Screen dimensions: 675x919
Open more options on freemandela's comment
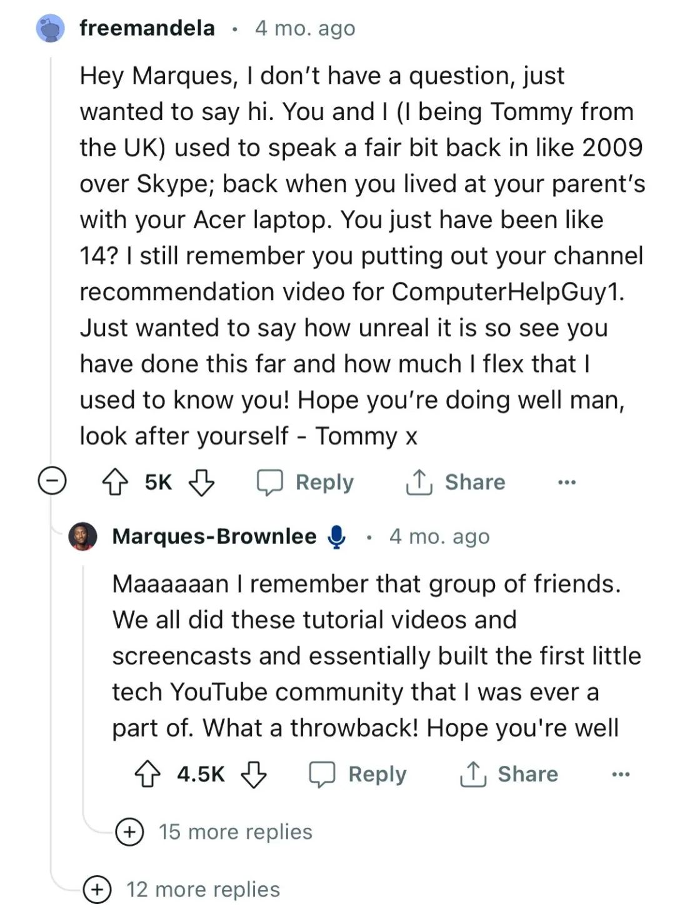coord(566,483)
